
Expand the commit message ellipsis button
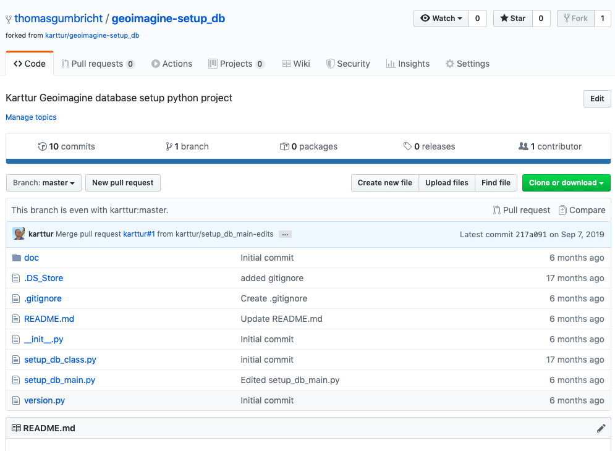tap(285, 235)
